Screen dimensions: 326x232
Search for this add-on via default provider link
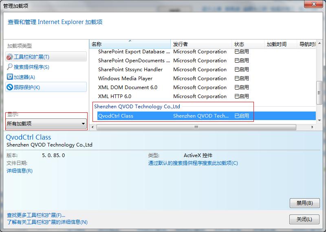coord(193,163)
